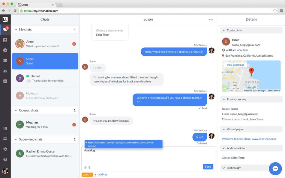Open the Chats panel icon
This screenshot has width=285, height=178.
click(x=5, y=29)
